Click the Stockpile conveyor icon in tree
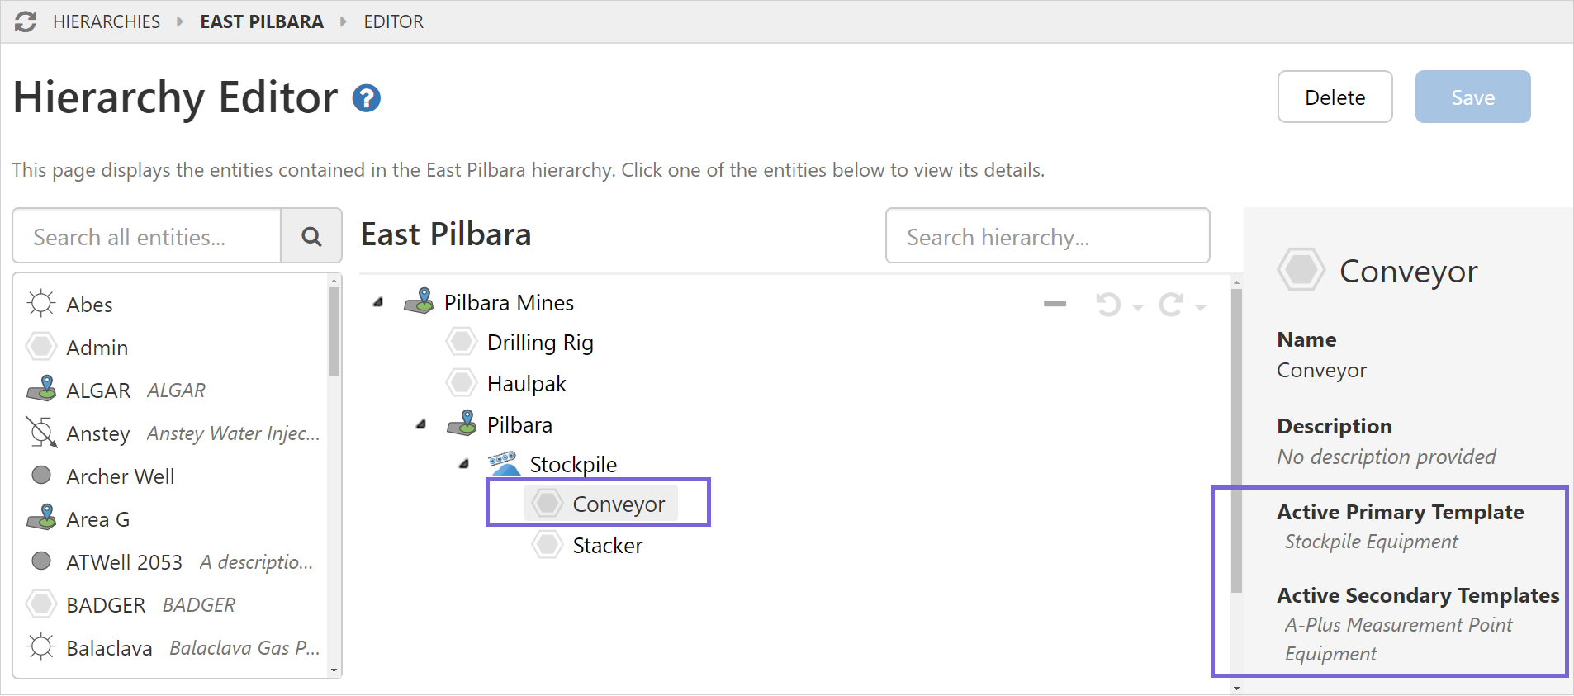The width and height of the screenshot is (1574, 696). click(504, 464)
